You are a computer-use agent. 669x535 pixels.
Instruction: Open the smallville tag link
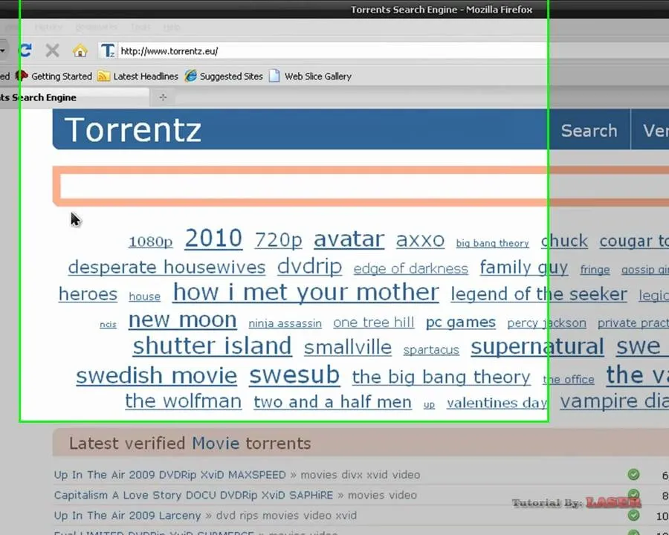click(x=348, y=348)
